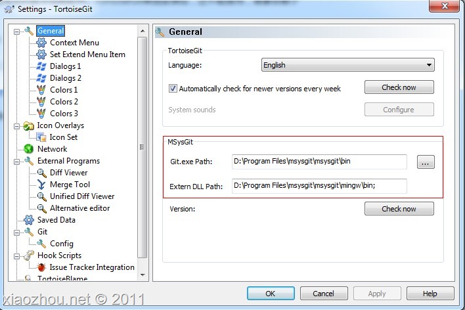
Task: Toggle automatic weekly version check checkbox
Action: click(x=173, y=89)
